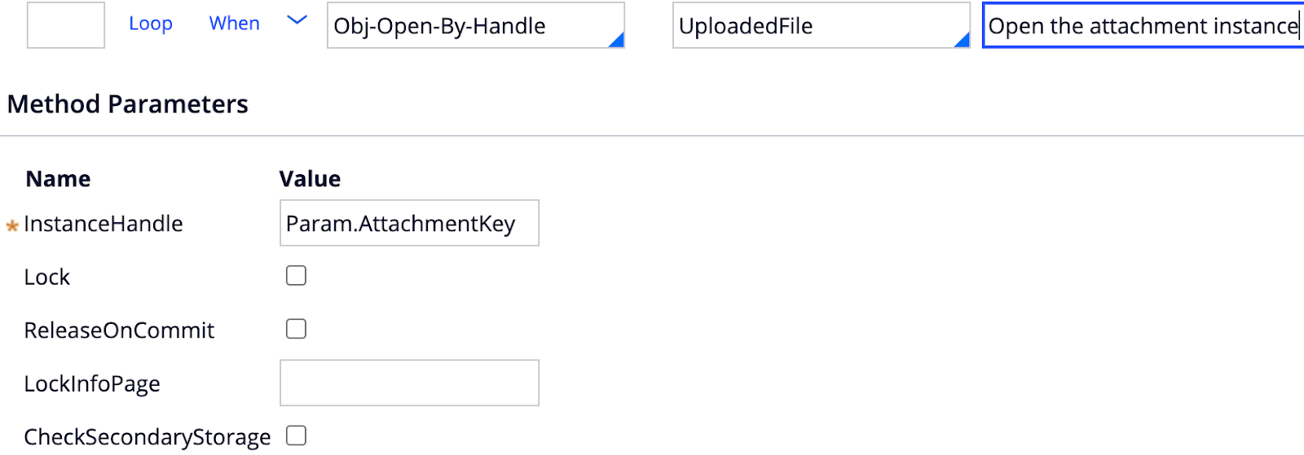Click into the Obj-Open-By-Handle method field
Screen dimensions: 1304x455
tap(465, 26)
